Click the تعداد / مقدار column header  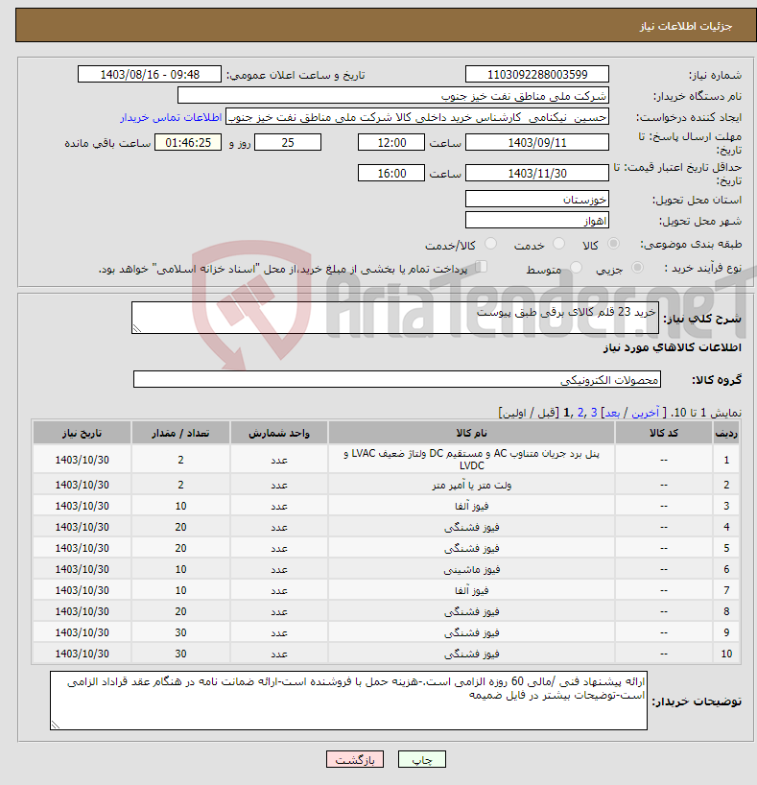click(180, 433)
